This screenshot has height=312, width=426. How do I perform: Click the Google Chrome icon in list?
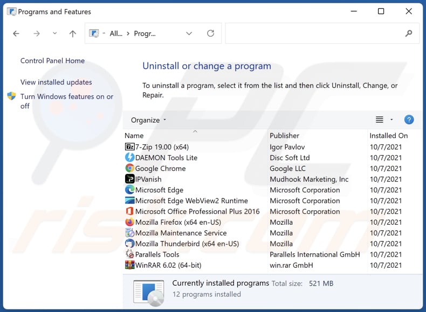tap(129, 169)
